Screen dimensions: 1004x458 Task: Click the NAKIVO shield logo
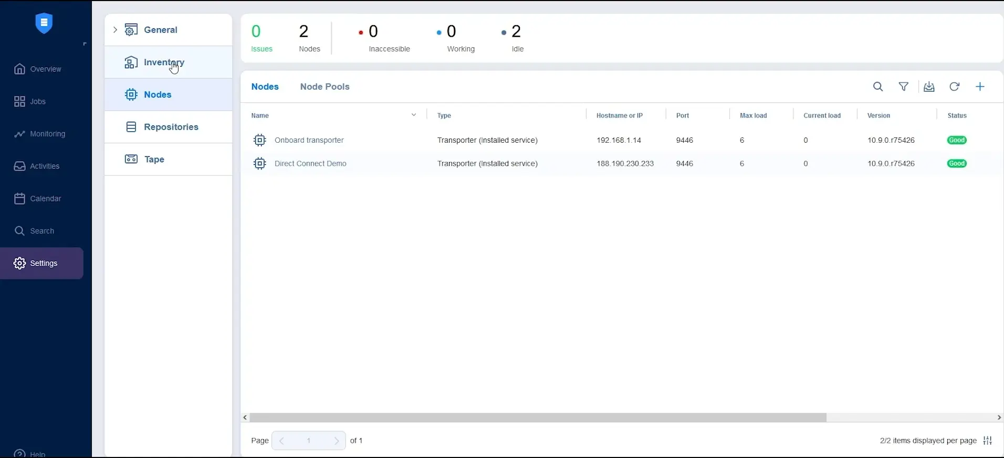[x=44, y=23]
